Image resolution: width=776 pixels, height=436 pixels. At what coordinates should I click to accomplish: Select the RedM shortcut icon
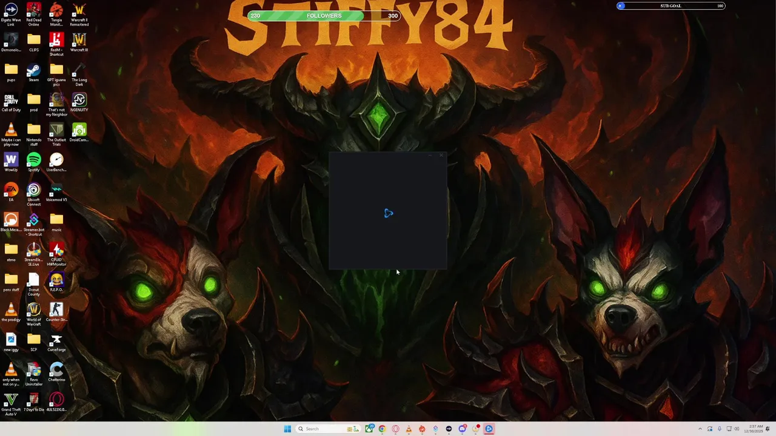(x=56, y=44)
